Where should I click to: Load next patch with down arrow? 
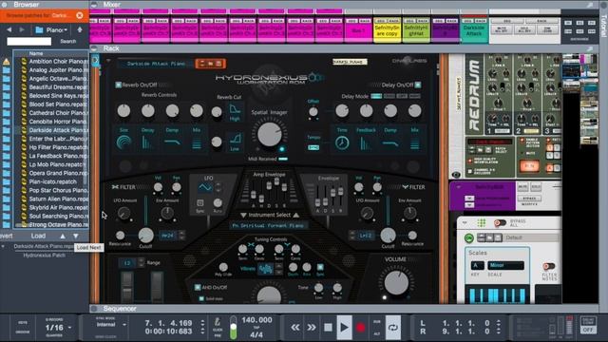click(x=76, y=236)
